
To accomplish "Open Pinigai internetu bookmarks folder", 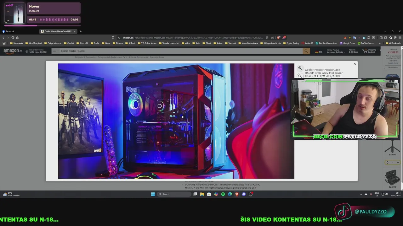I will click(53, 43).
